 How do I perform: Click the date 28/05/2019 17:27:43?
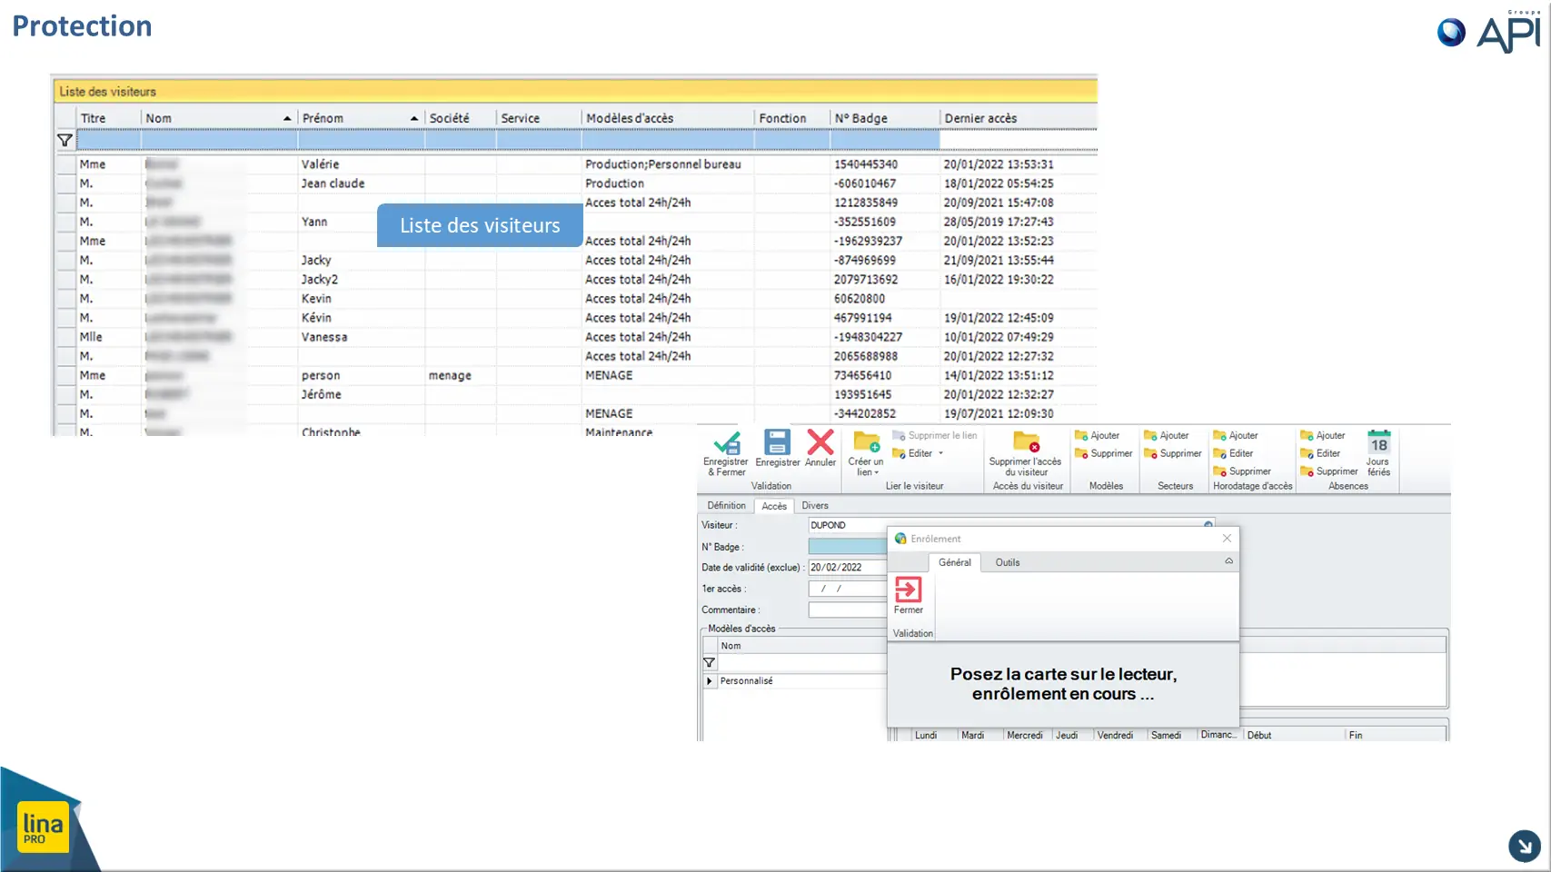click(999, 222)
